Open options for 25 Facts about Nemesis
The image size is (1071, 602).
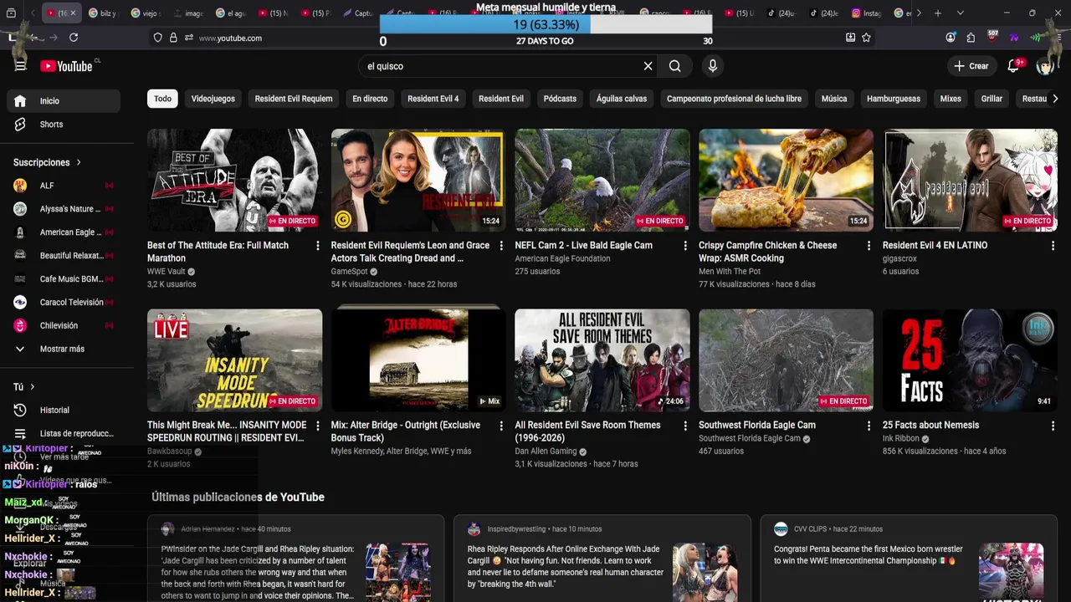click(1053, 426)
